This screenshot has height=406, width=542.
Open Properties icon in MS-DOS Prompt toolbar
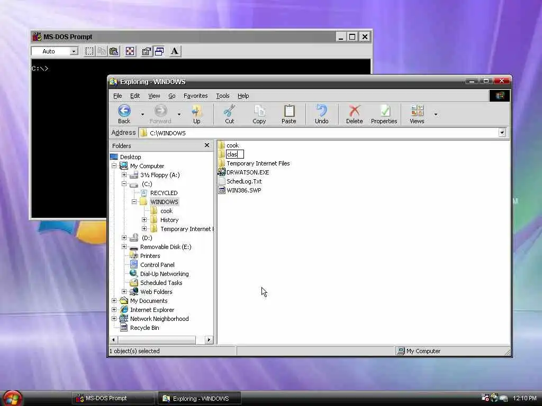146,51
